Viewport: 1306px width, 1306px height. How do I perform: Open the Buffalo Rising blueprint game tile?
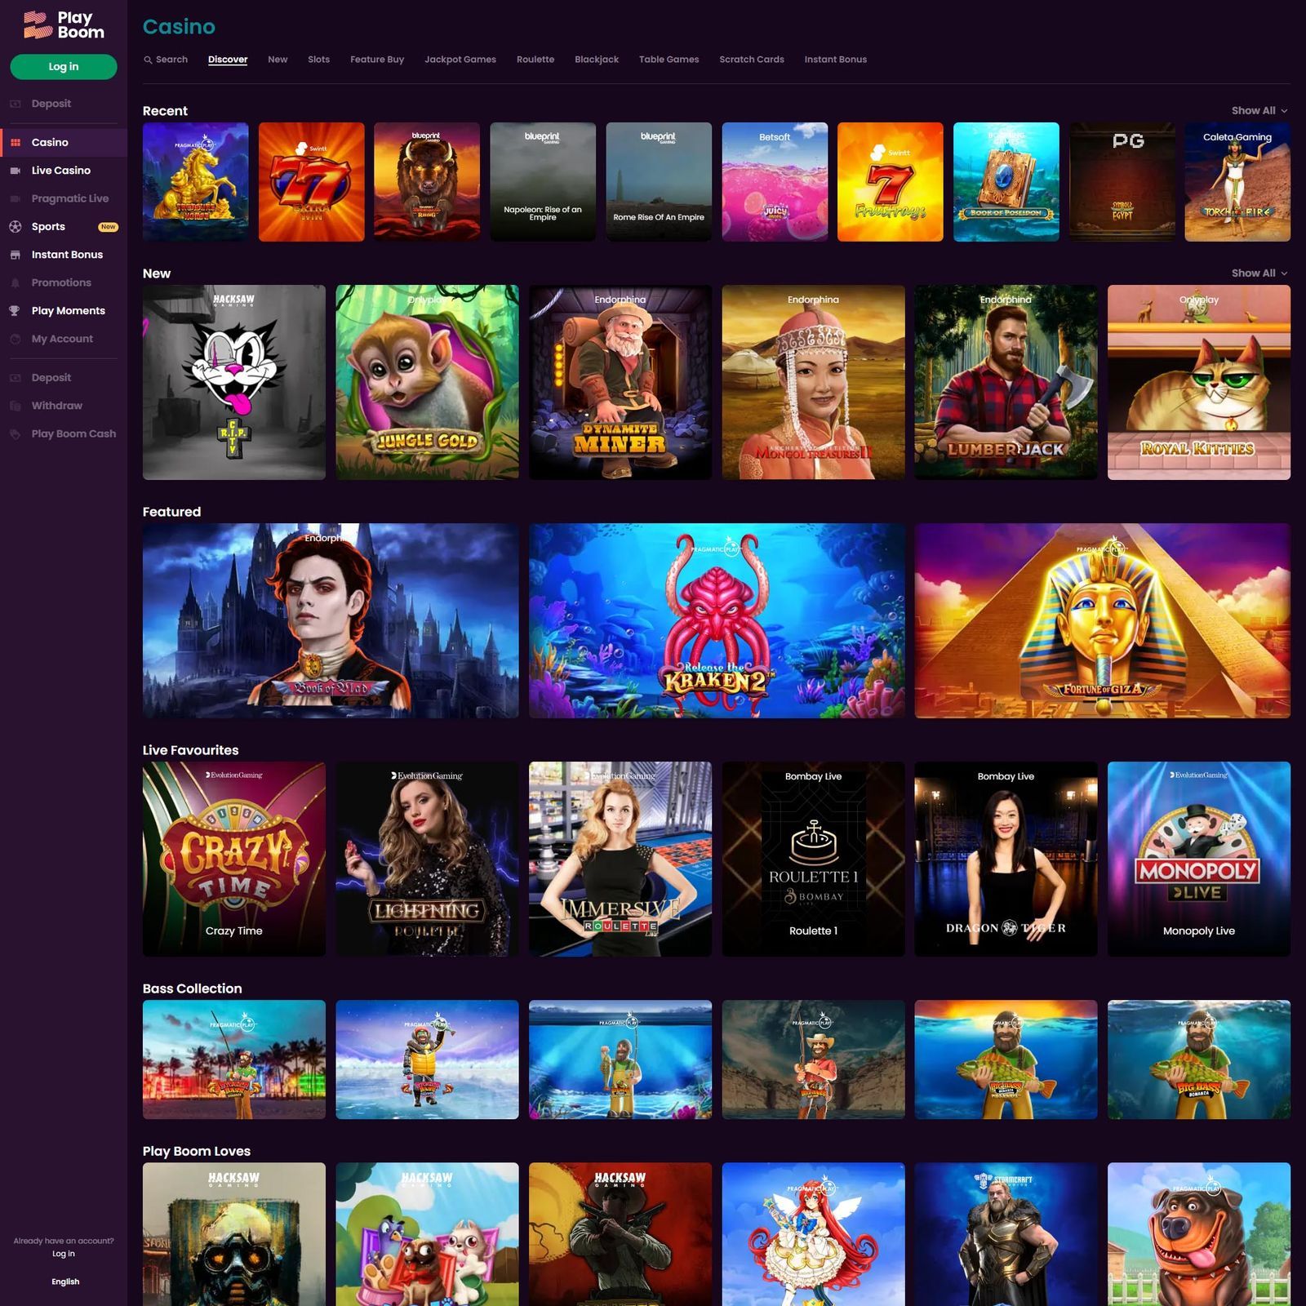[427, 182]
